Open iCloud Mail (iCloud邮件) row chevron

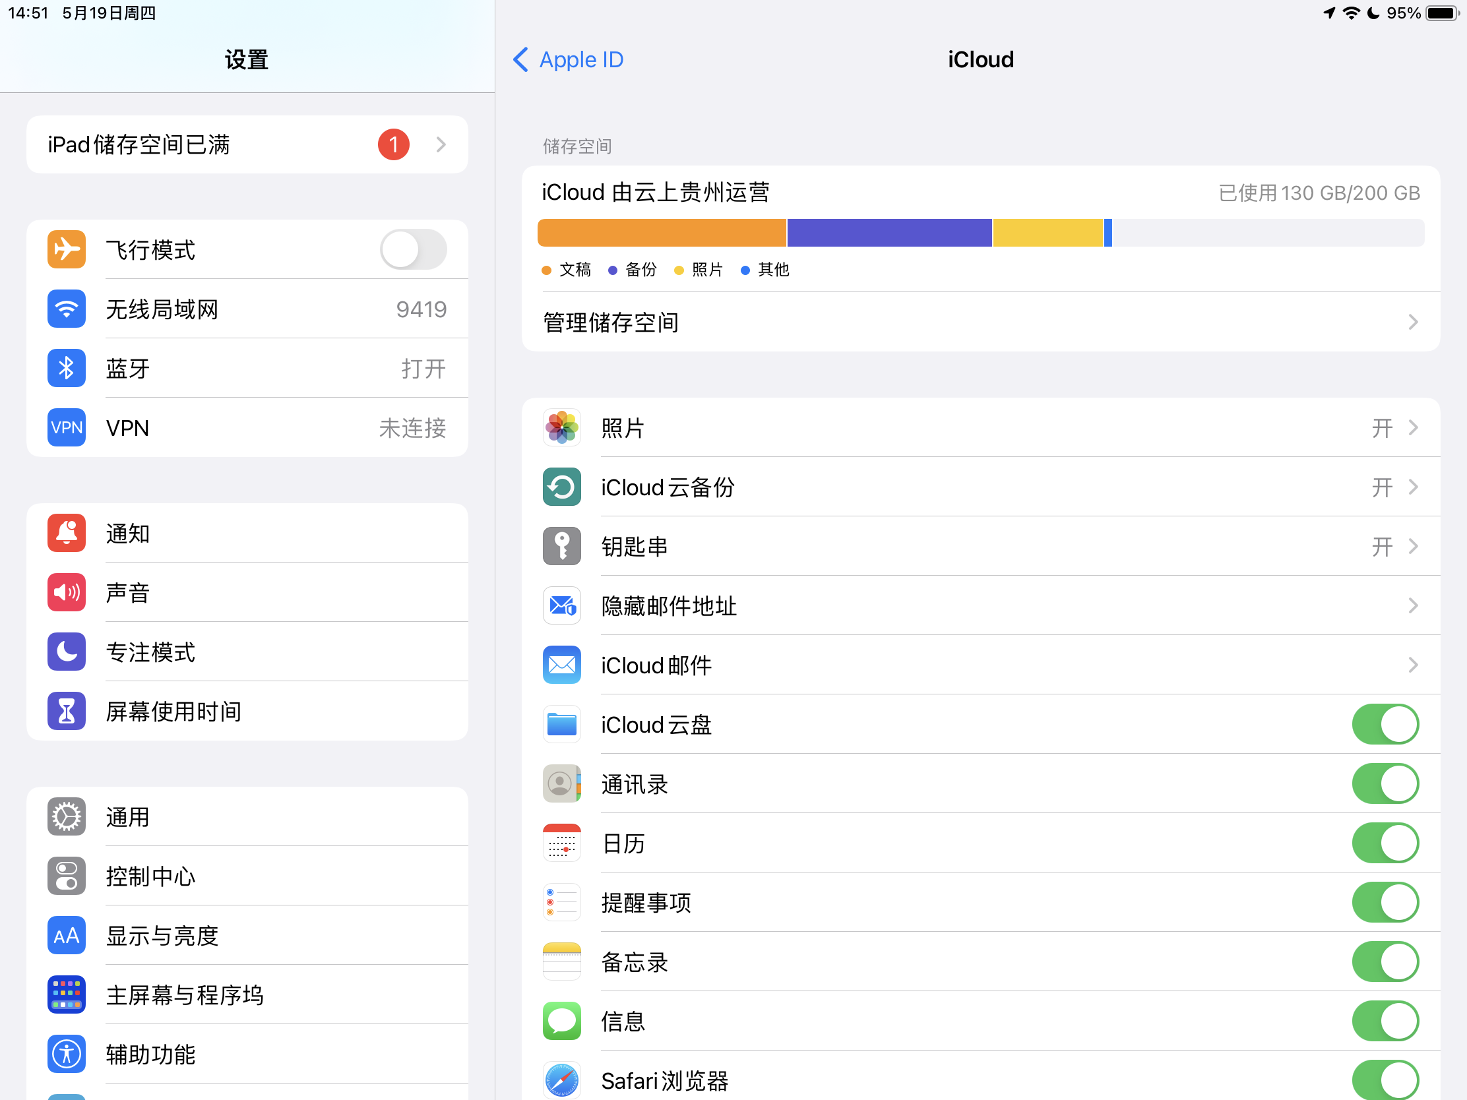pyautogui.click(x=1413, y=665)
